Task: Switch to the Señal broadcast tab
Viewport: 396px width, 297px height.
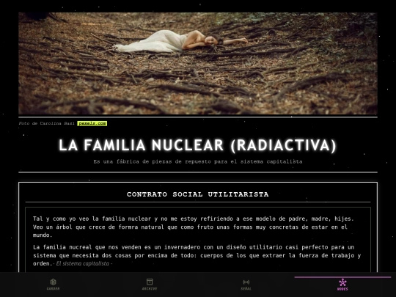Action: [x=246, y=285]
